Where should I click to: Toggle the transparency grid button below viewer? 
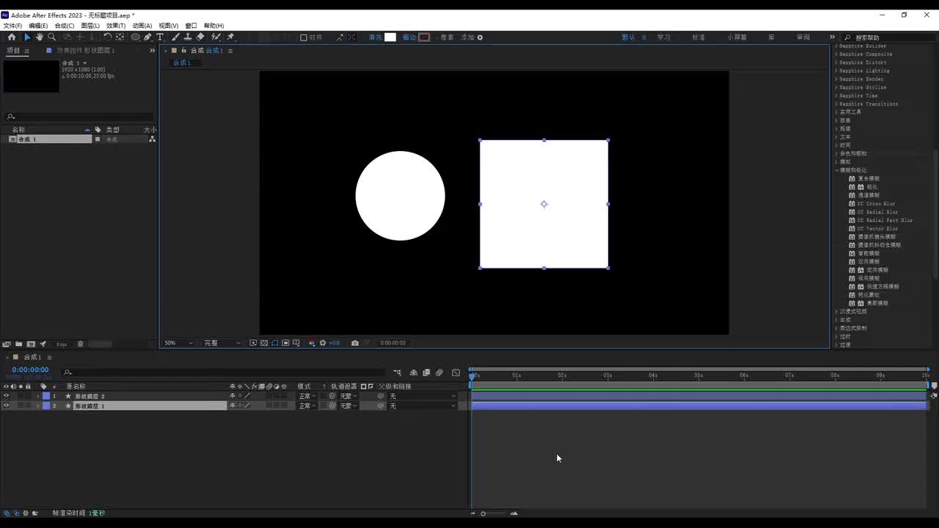[x=264, y=342]
